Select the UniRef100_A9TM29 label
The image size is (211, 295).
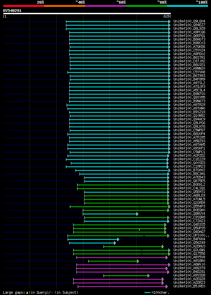(189, 105)
